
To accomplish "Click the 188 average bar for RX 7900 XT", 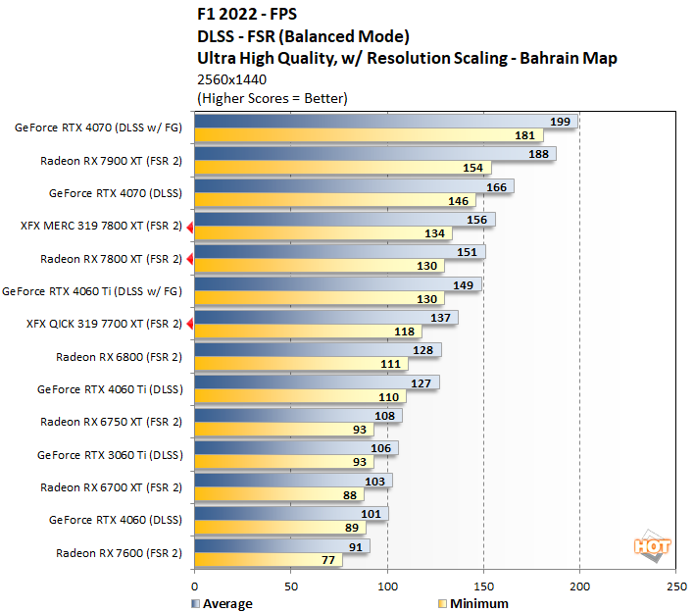I will tap(375, 154).
